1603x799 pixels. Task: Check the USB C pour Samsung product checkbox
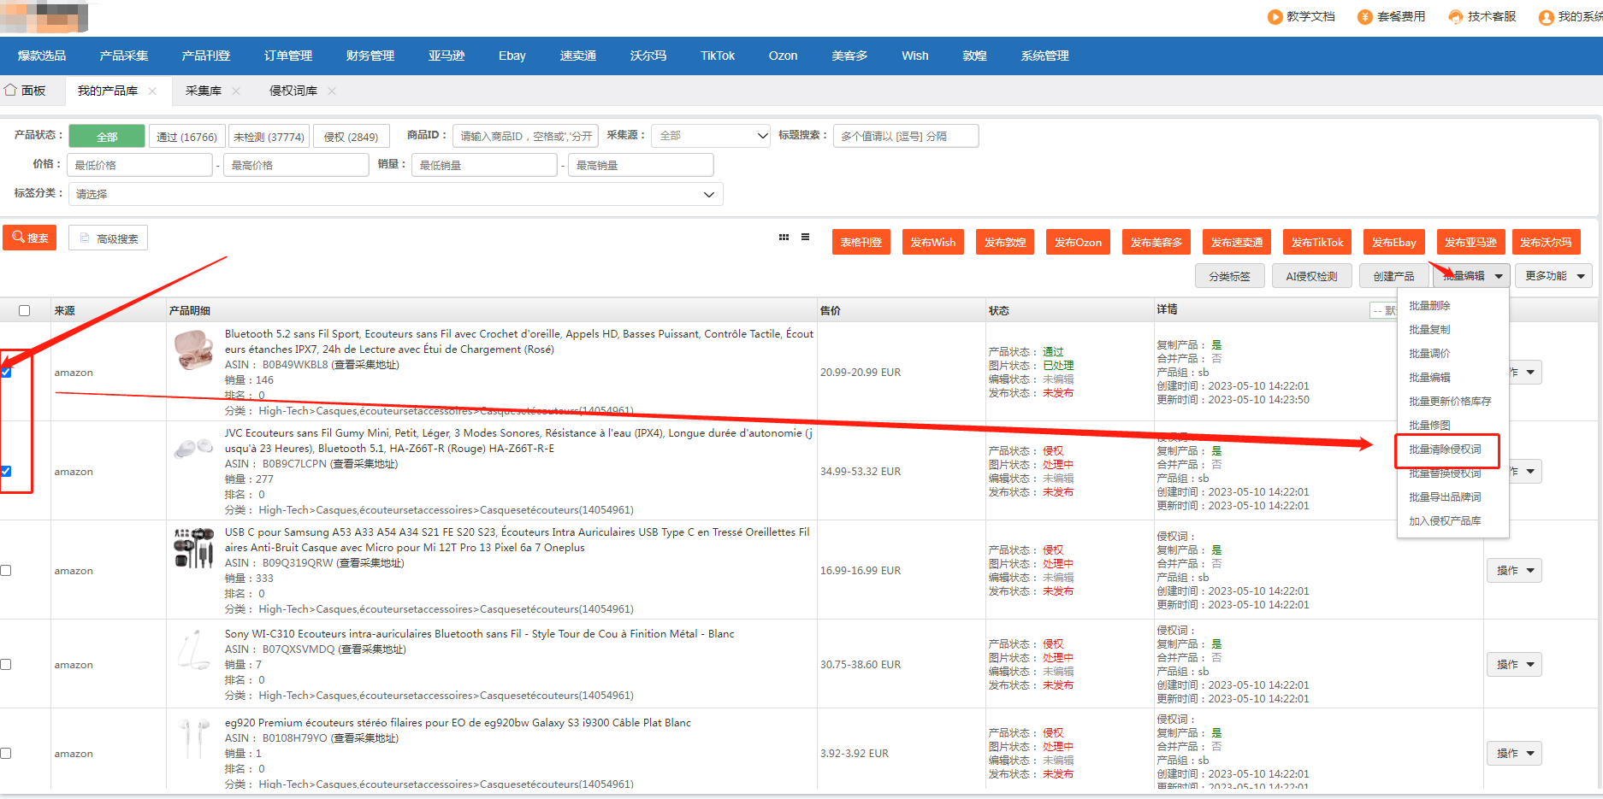pos(6,570)
